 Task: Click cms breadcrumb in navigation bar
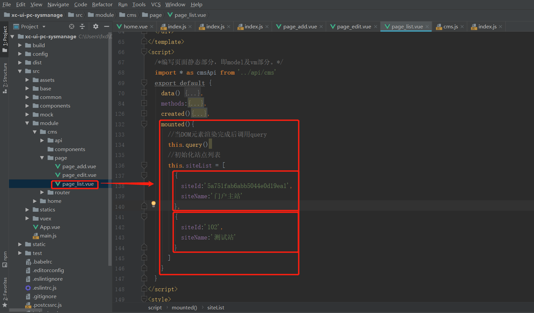pyautogui.click(x=128, y=15)
